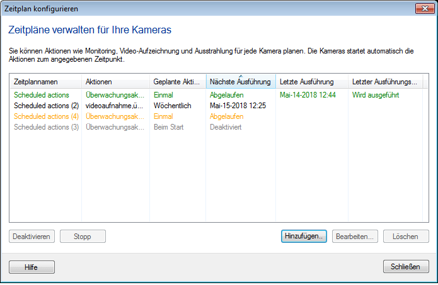Sort by Letzter Ausführungsstatus column
This screenshot has width=438, height=285.
point(384,82)
